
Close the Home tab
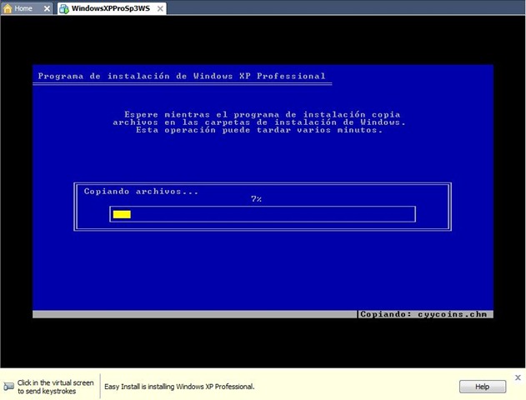[x=47, y=8]
